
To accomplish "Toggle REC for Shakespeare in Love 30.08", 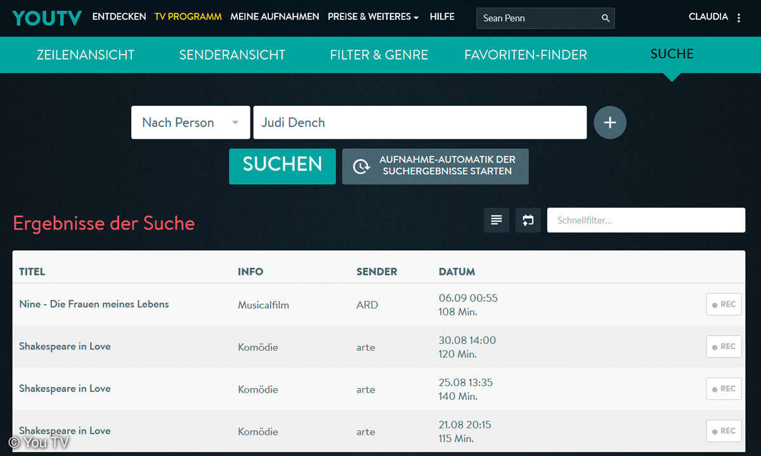I will pyautogui.click(x=724, y=346).
